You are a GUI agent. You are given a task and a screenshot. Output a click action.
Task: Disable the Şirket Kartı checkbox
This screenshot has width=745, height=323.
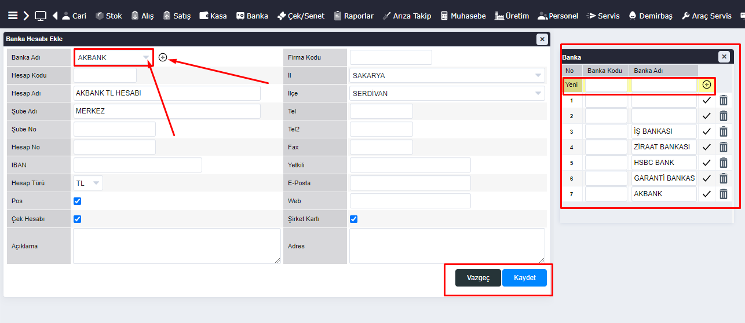[354, 219]
